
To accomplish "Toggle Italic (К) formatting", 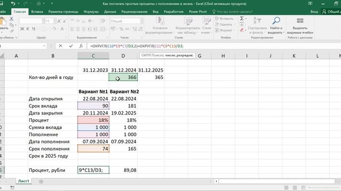I will 28,29.
